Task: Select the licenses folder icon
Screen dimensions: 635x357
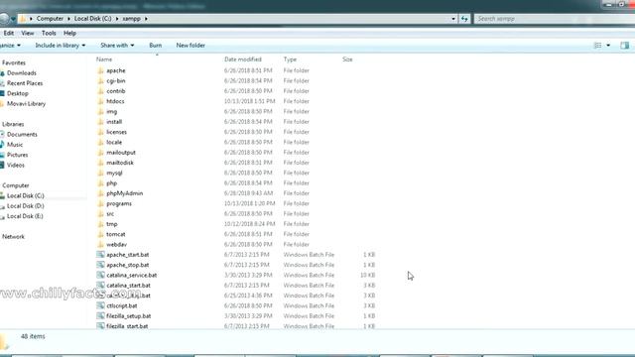Action: tap(101, 132)
